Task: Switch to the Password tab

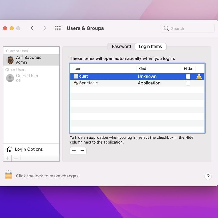Action: click(121, 46)
